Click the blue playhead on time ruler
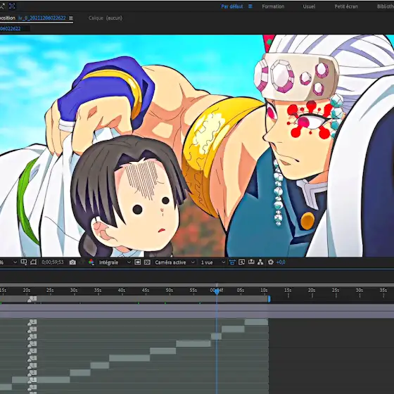Viewport: 394px width, 394px height. [x=217, y=291]
